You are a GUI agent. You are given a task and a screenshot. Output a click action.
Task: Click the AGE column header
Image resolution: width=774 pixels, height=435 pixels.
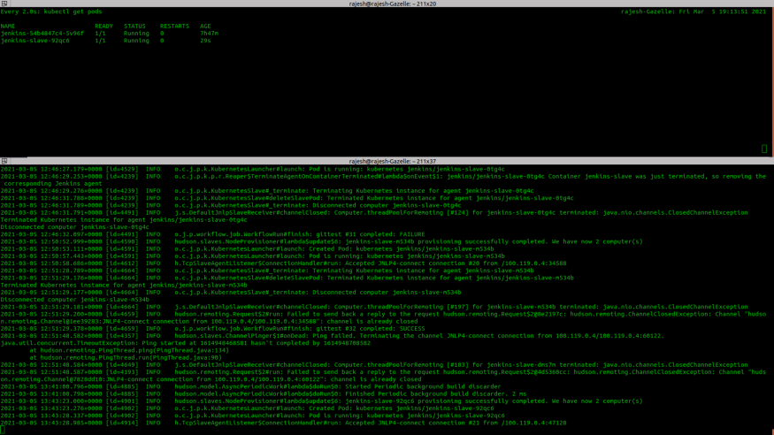coord(205,27)
